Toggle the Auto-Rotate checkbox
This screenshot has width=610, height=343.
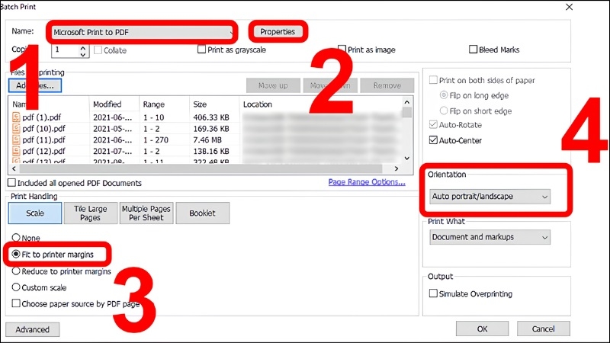tap(433, 125)
